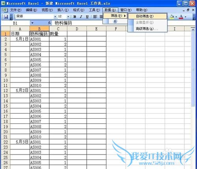Toggle Bold formatting button
The image size is (197, 169).
[x=75, y=17]
